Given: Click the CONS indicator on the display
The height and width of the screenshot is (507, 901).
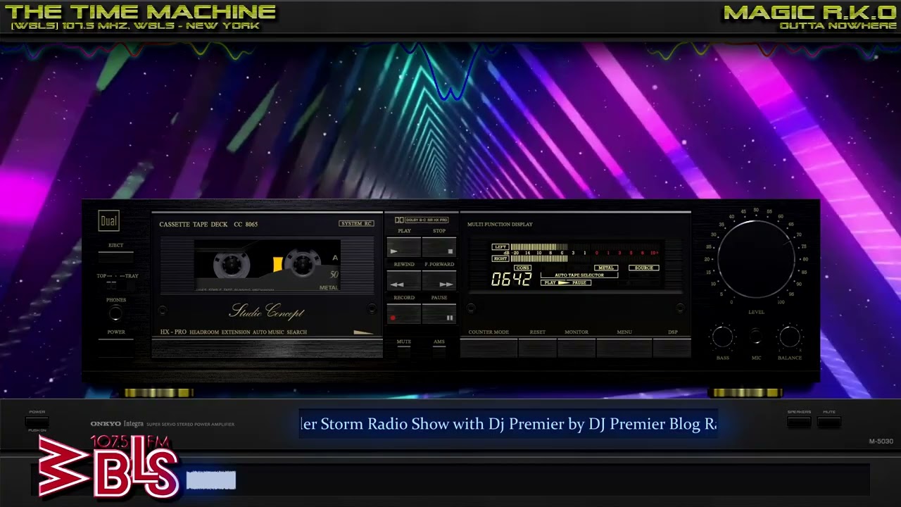Looking at the screenshot, I should click(523, 268).
